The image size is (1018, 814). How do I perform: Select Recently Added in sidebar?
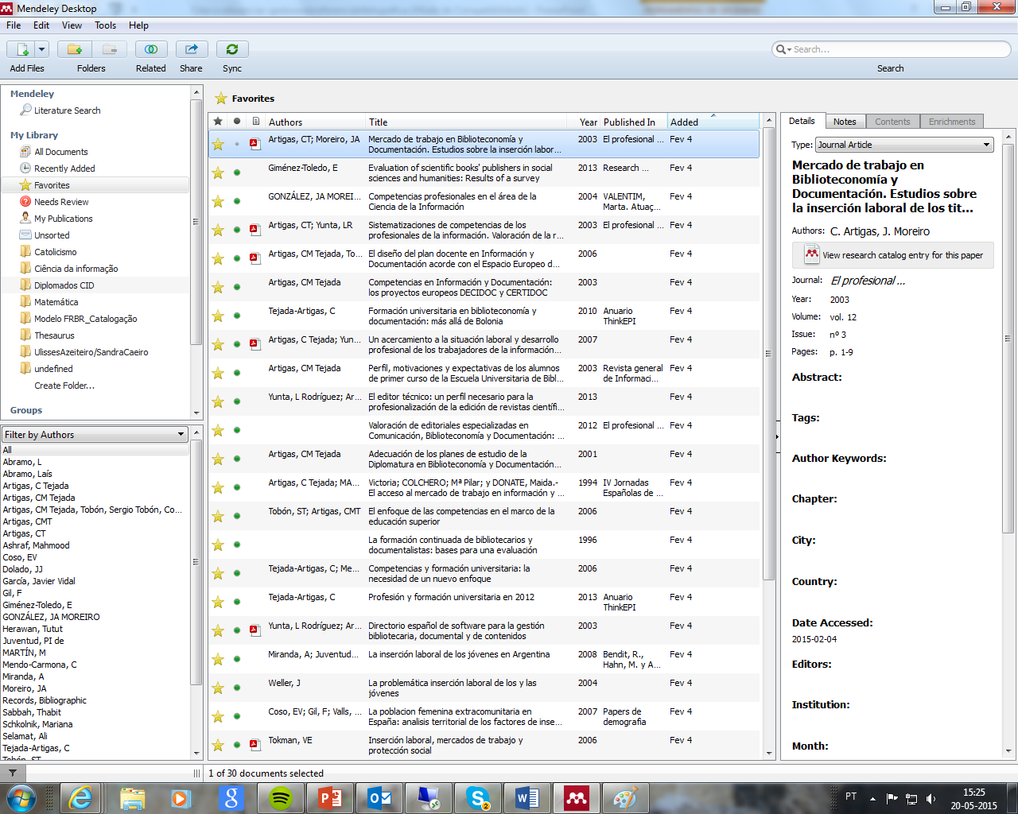click(x=64, y=169)
